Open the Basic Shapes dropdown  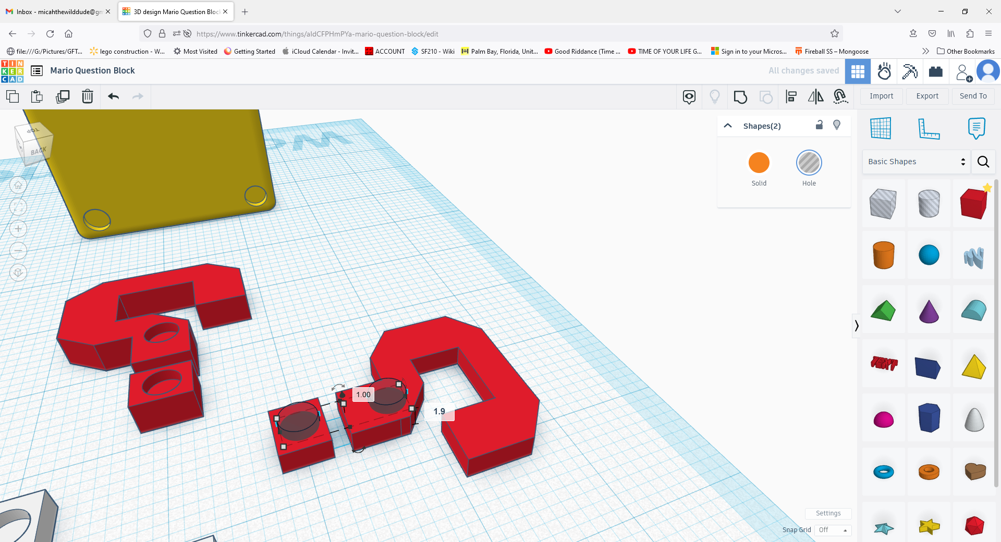(915, 162)
